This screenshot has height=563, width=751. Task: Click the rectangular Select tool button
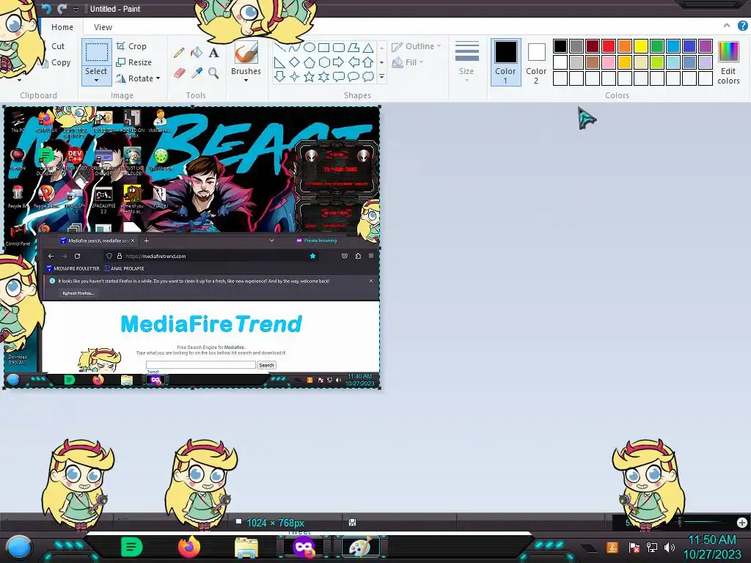pyautogui.click(x=96, y=52)
